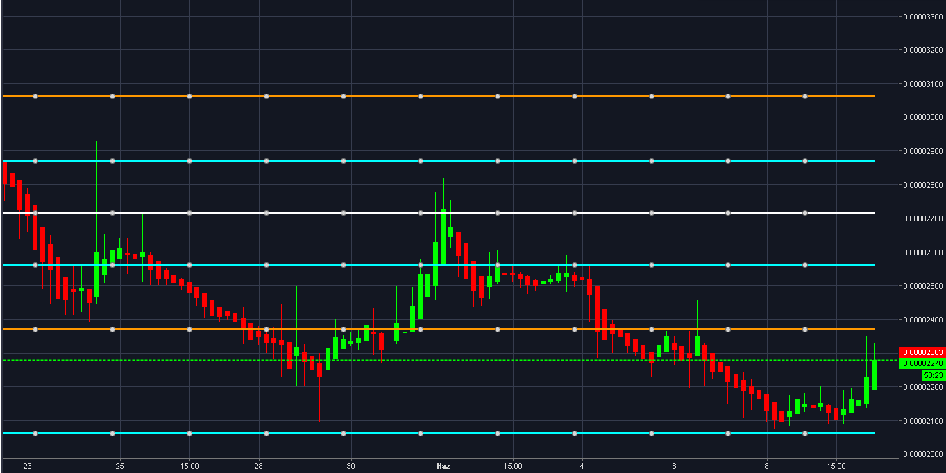Select the white horizontal line
The height and width of the screenshot is (473, 946).
pyautogui.click(x=439, y=212)
